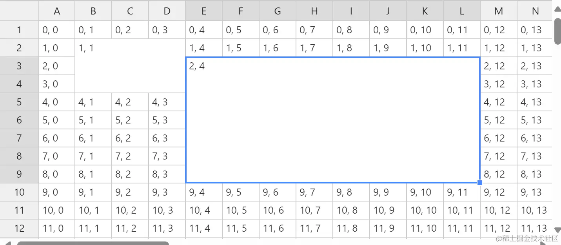561x245 pixels.
Task: Select row 10 header
Action: pos(19,192)
